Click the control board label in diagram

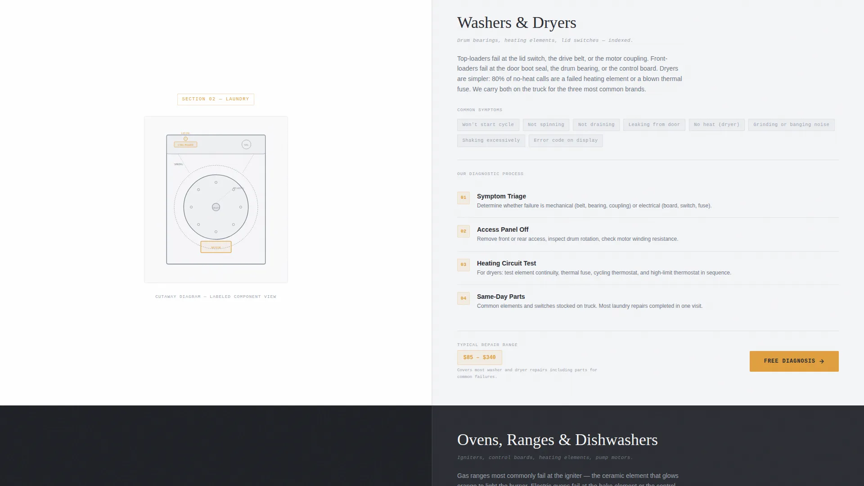coord(185,145)
